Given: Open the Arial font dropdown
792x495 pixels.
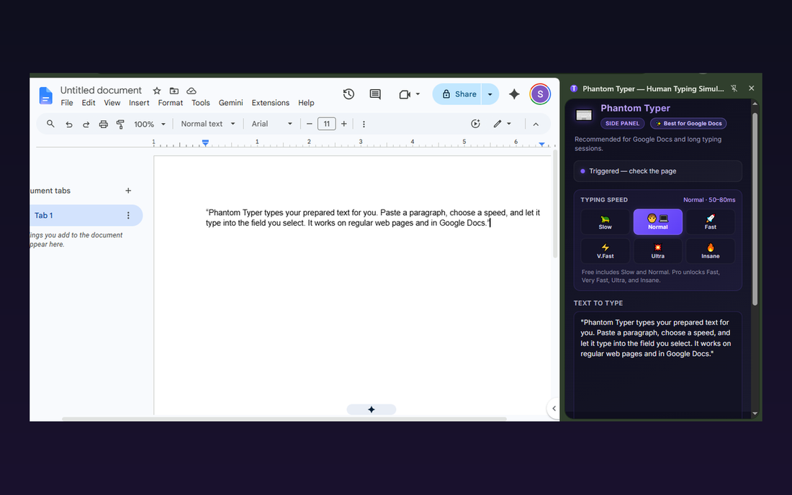Looking at the screenshot, I should coord(271,124).
